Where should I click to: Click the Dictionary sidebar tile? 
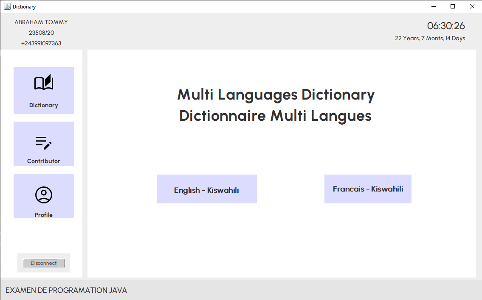pos(43,90)
